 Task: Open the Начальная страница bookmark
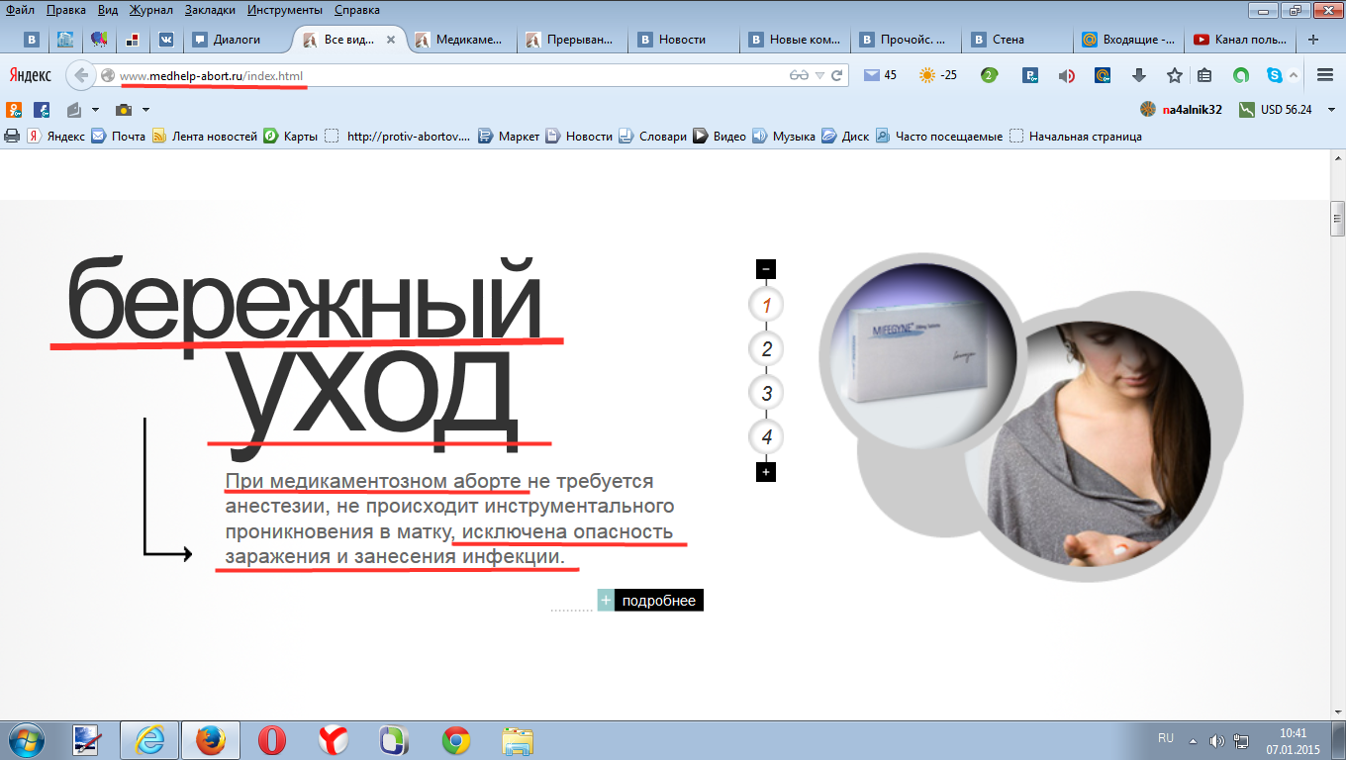point(1076,137)
